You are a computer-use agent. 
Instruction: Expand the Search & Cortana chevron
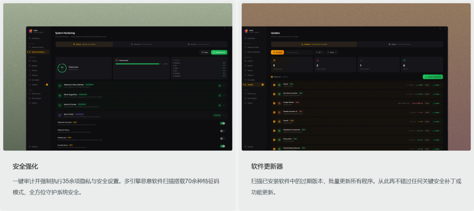pos(224,105)
